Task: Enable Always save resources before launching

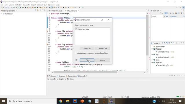Action: [x=76, y=53]
